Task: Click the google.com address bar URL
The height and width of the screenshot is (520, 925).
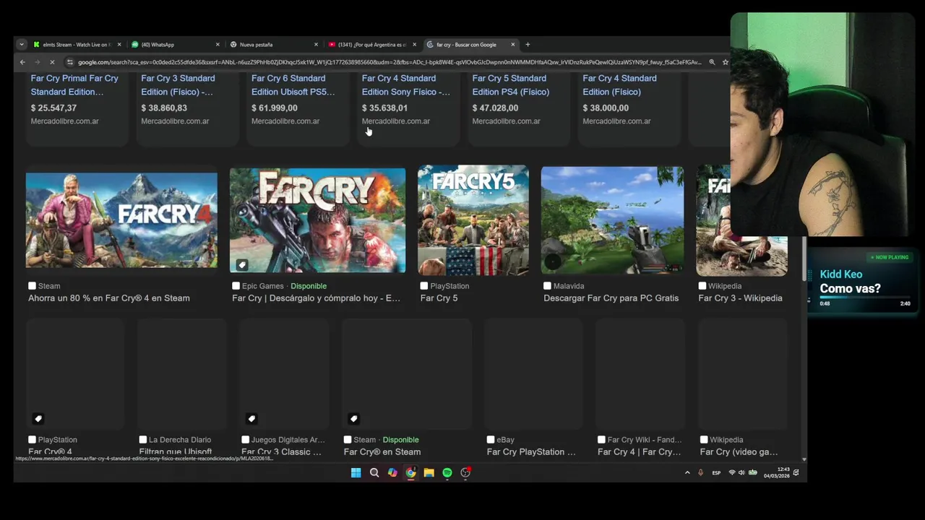Action: pos(389,62)
